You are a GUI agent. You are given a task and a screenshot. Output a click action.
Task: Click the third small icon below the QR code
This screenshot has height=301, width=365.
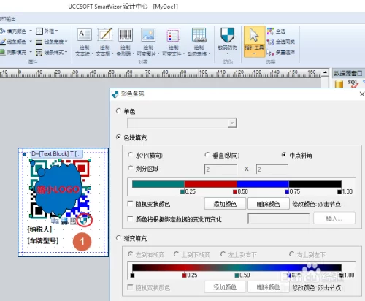73,221
